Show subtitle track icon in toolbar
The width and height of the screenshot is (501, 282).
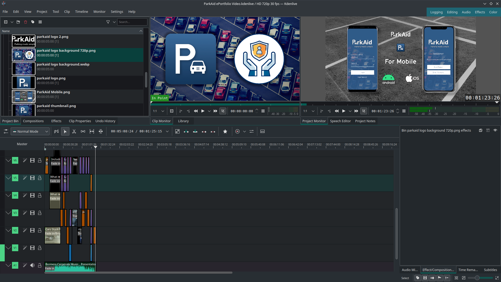[263, 131]
